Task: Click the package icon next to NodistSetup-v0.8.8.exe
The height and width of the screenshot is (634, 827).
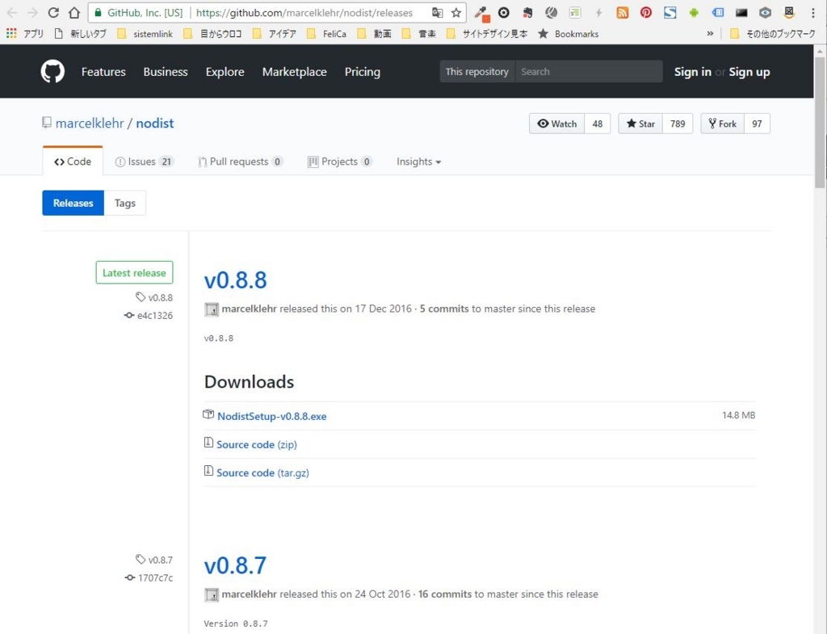Action: pos(208,414)
